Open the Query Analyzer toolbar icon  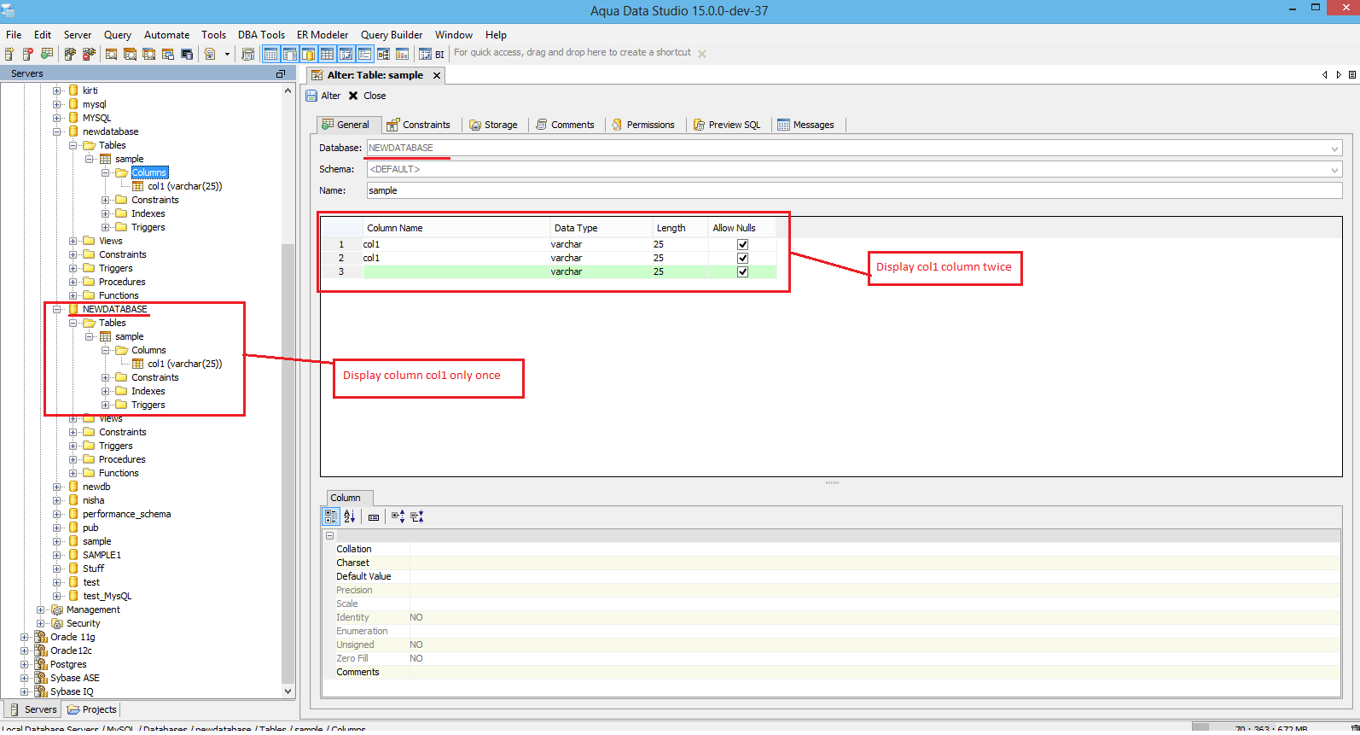(111, 54)
